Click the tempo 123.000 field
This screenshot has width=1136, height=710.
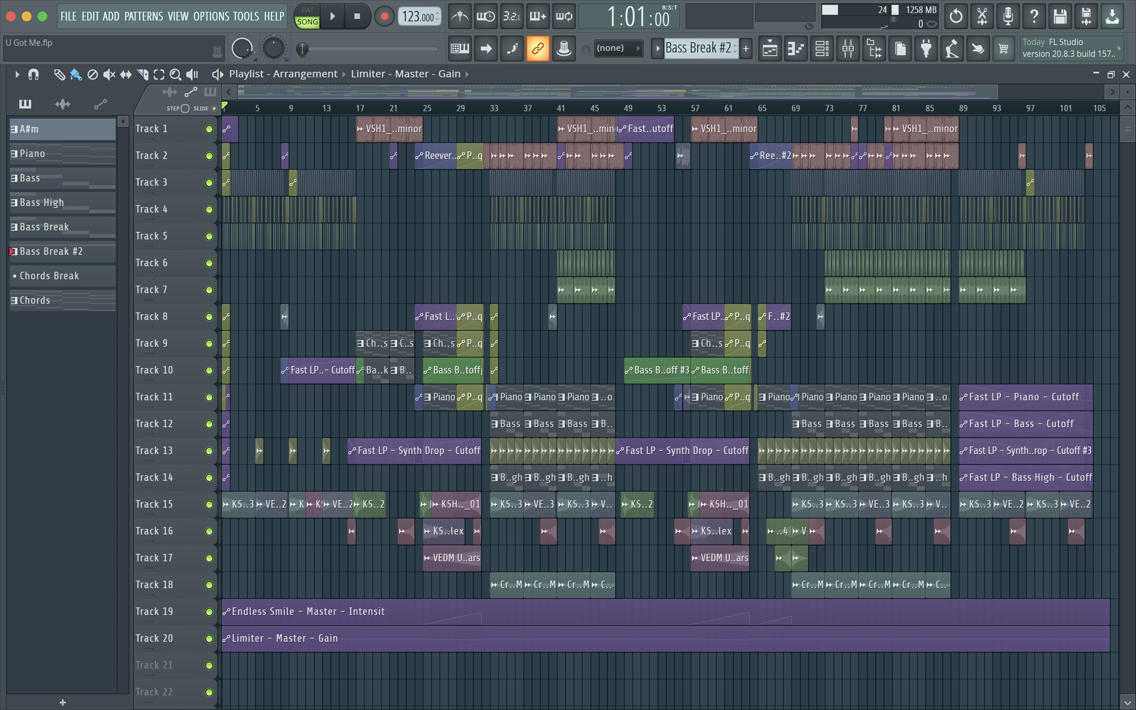[x=419, y=17]
